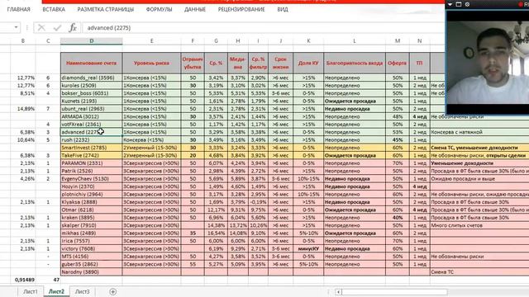Image resolution: width=529 pixels, height=297 pixels.
Task: Switch to sheet Лист3
Action: (83, 291)
